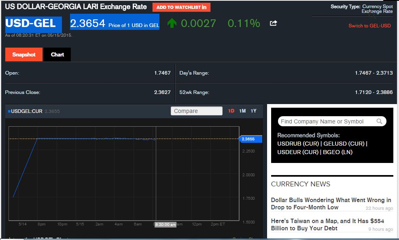
Task: Switch to the Chart tab
Action: pos(57,54)
